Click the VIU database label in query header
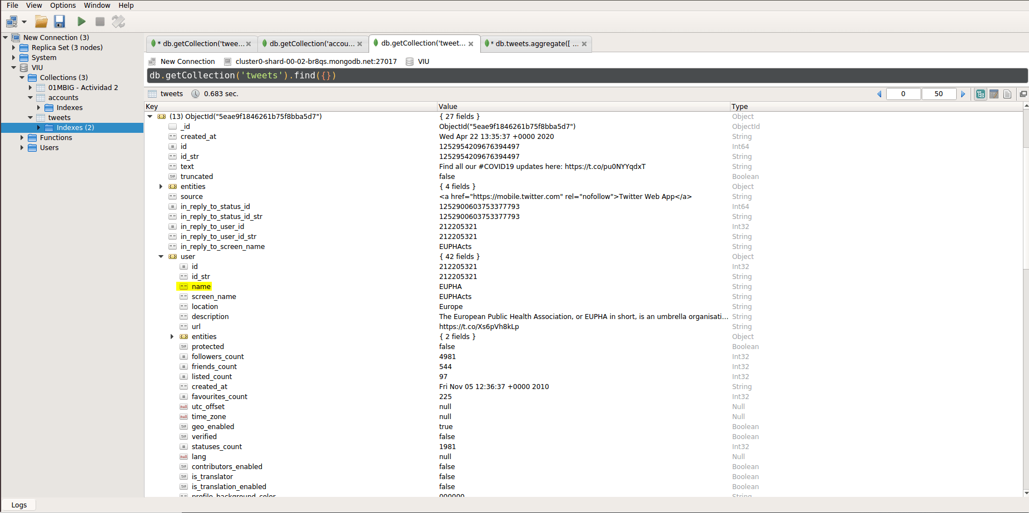Screen dimensions: 1029x513 (x=424, y=62)
